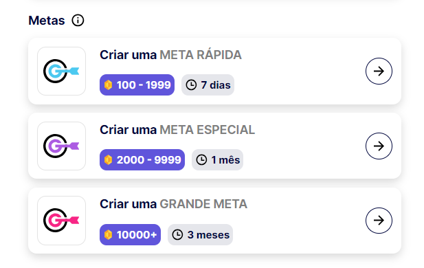424x268 pixels.
Task: Open Meta Especial with its arrow button
Action: [x=379, y=146]
